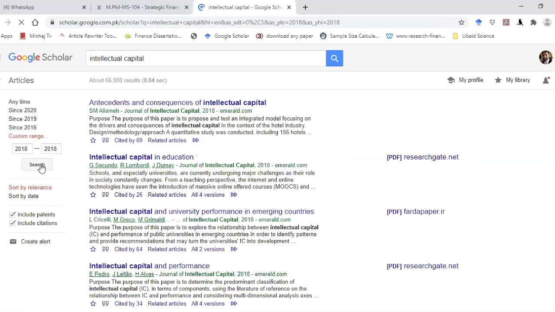Open the Chrome extensions puzzle icon
Viewport: 555px width, 312px height.
pos(533,22)
